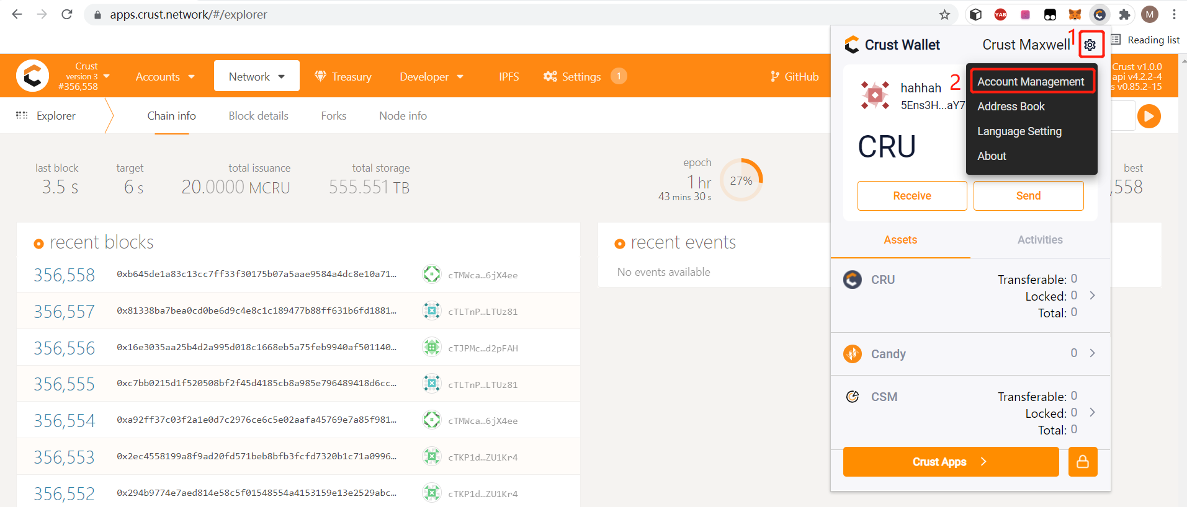Expand Candy asset details chevron
The height and width of the screenshot is (507, 1187).
click(1093, 353)
